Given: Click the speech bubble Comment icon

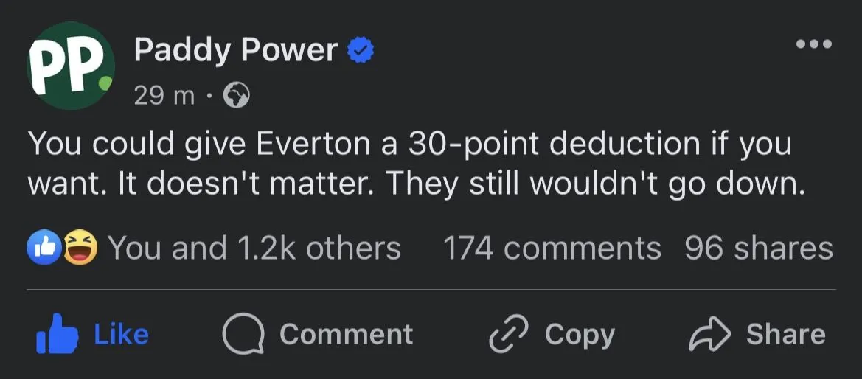Looking at the screenshot, I should click(x=243, y=335).
